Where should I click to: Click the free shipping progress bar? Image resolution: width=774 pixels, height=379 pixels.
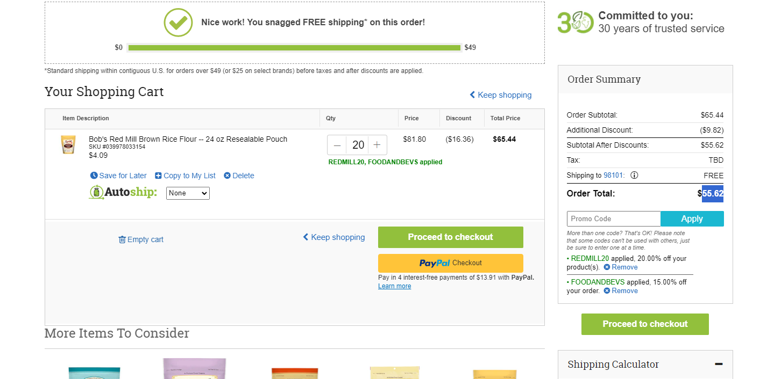pos(295,48)
